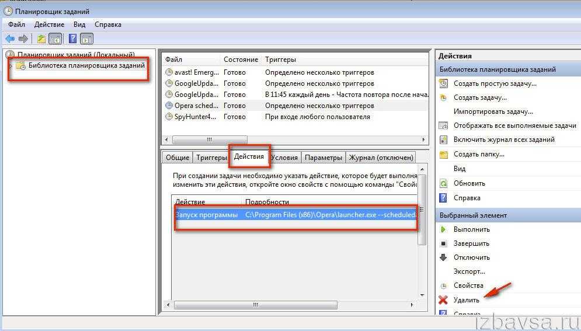This screenshot has height=331, width=581.
Task: Expand the Библиотека планировщика заданий tree node
Action: point(11,65)
